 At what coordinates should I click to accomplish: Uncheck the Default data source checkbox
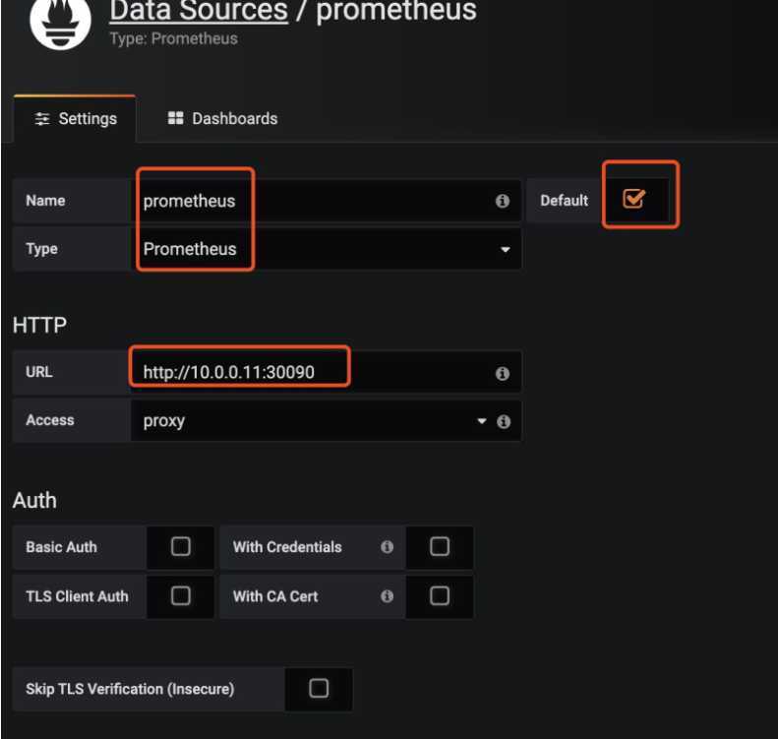(x=634, y=200)
